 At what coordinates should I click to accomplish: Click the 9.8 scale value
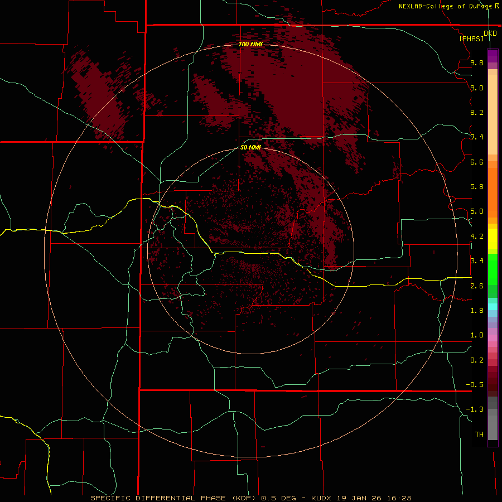pyautogui.click(x=477, y=62)
